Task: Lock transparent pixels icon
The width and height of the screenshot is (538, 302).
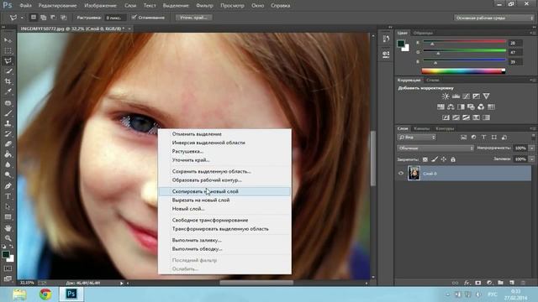Action: point(425,159)
